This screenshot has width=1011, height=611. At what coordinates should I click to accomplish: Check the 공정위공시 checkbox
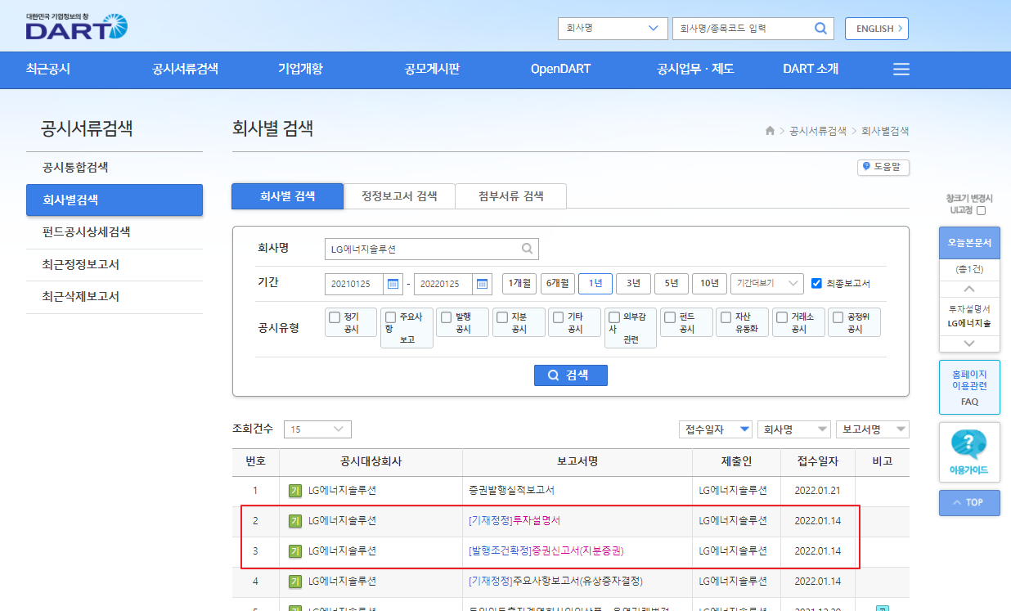[x=838, y=317]
